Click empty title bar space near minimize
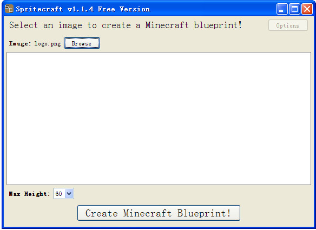The width and height of the screenshot is (316, 230). [214, 9]
